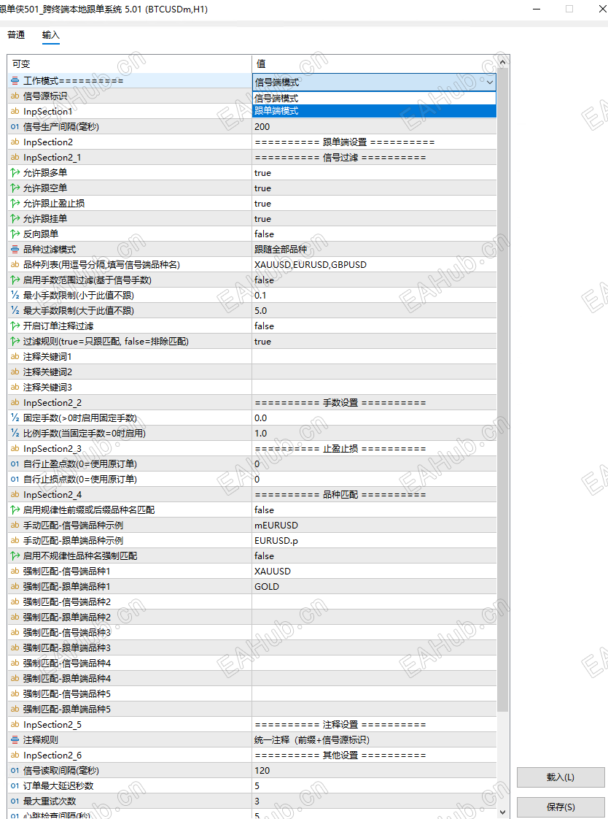
Task: Select 跟单端模式 in the open dropdown list
Action: pyautogui.click(x=374, y=111)
